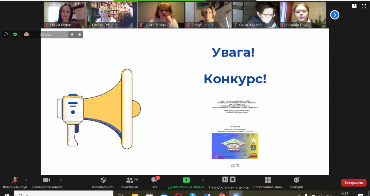
Task: Open the taskbar clock showing 14:18
Action: (x=344, y=194)
